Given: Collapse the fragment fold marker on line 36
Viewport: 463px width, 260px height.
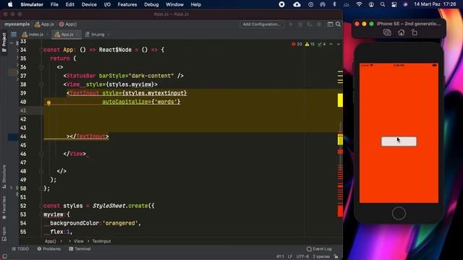Looking at the screenshot, I should point(41,67).
